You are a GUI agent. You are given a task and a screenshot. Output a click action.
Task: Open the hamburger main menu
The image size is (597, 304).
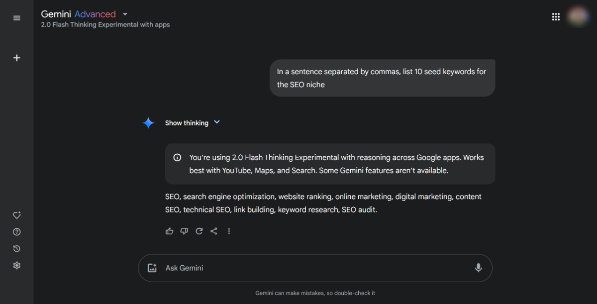tap(17, 18)
